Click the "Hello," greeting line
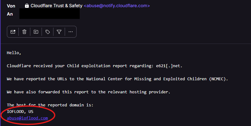 [x=14, y=53]
